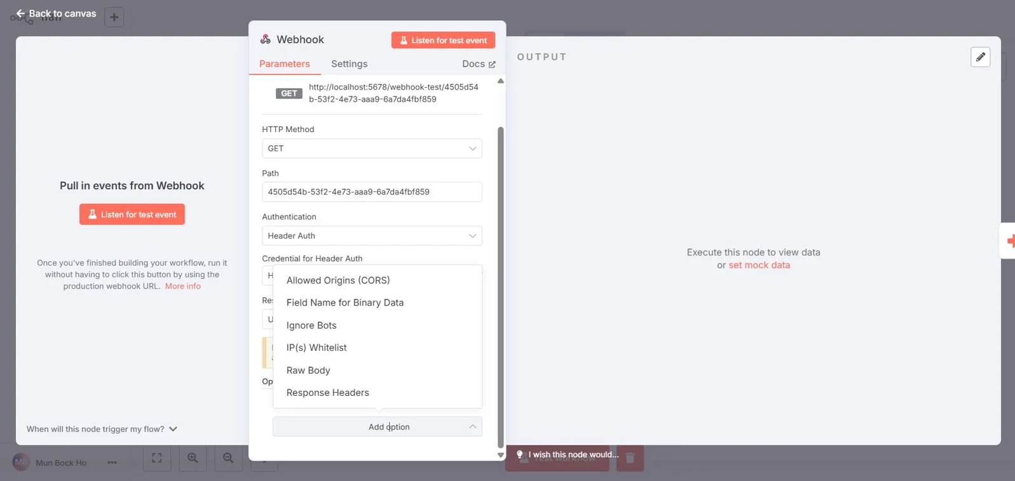
Task: Switch to the Parameters tab
Action: pyautogui.click(x=284, y=64)
